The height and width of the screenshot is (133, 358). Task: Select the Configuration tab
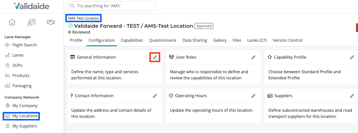pyautogui.click(x=102, y=40)
